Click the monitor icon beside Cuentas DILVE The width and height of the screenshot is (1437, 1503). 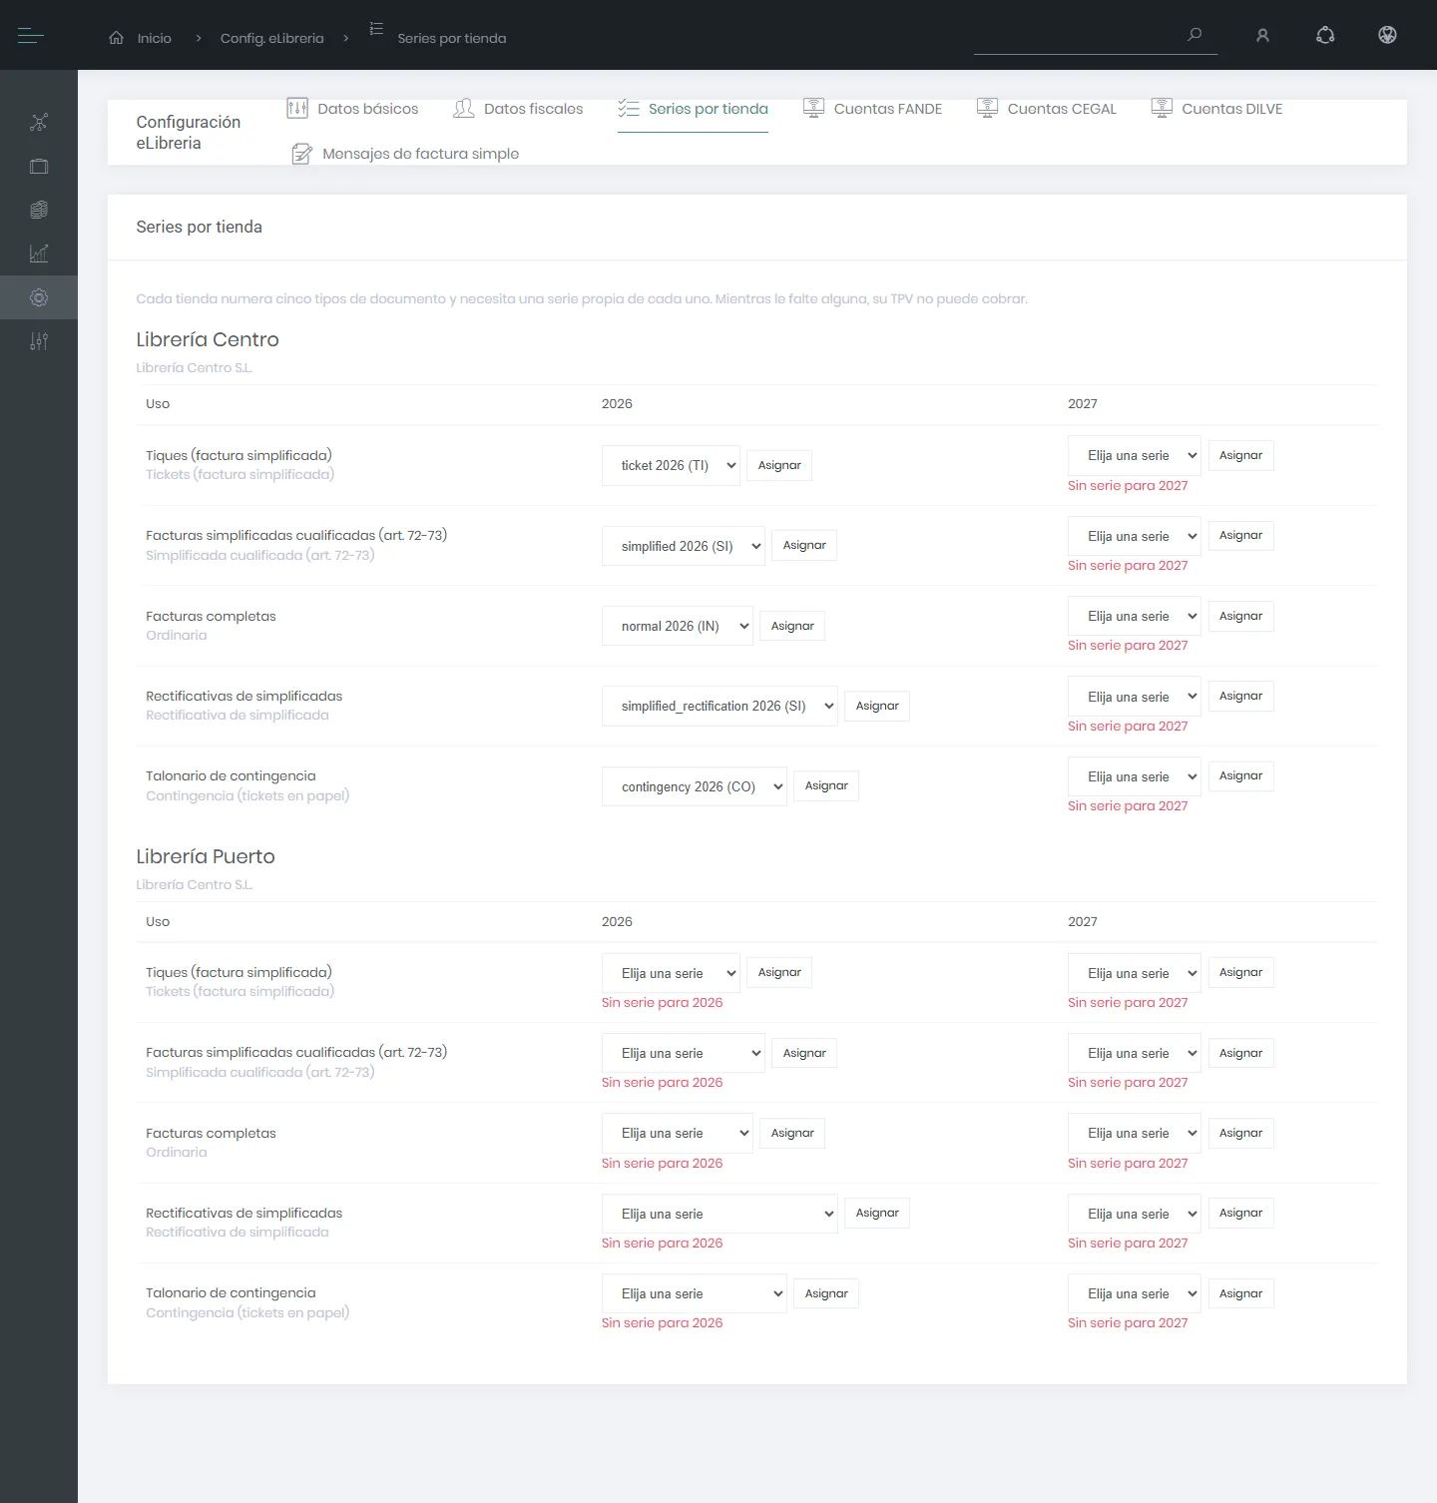pos(1162,109)
